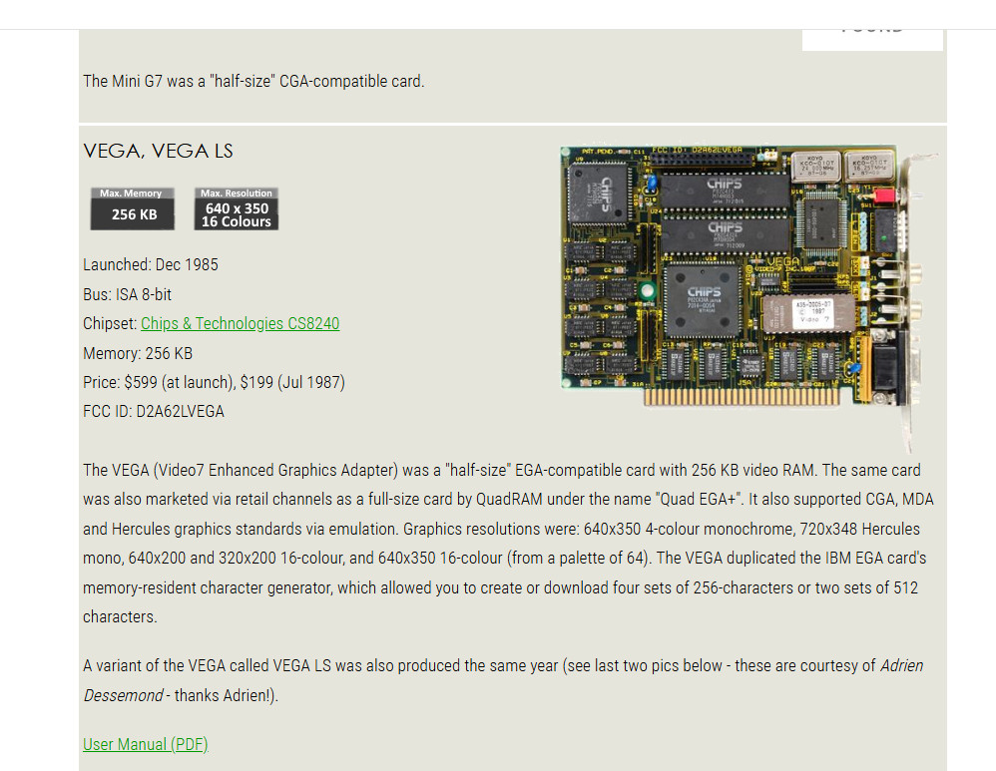Click the Max. Memory 256 KB badge
The image size is (996, 771).
coord(132,208)
